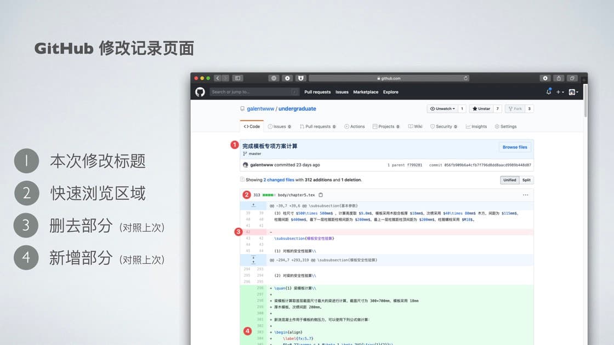614x345 pixels.
Task: Go back using the browser arrow
Action: pos(218,78)
